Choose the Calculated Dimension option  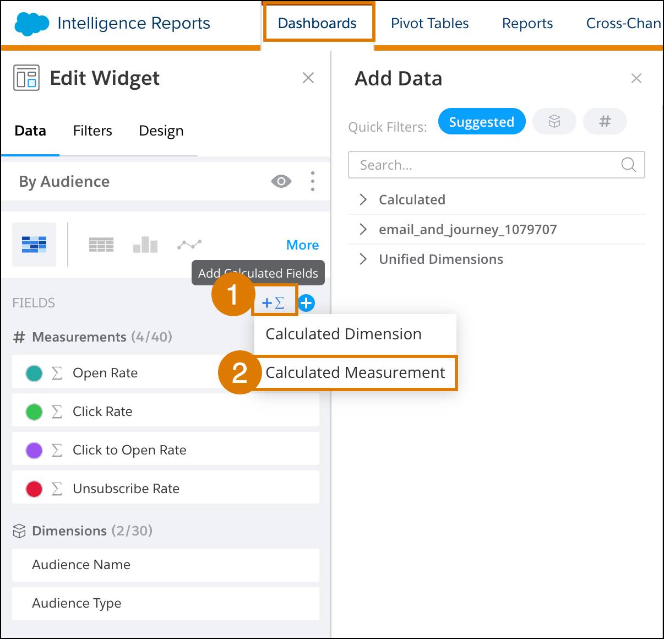(x=344, y=334)
